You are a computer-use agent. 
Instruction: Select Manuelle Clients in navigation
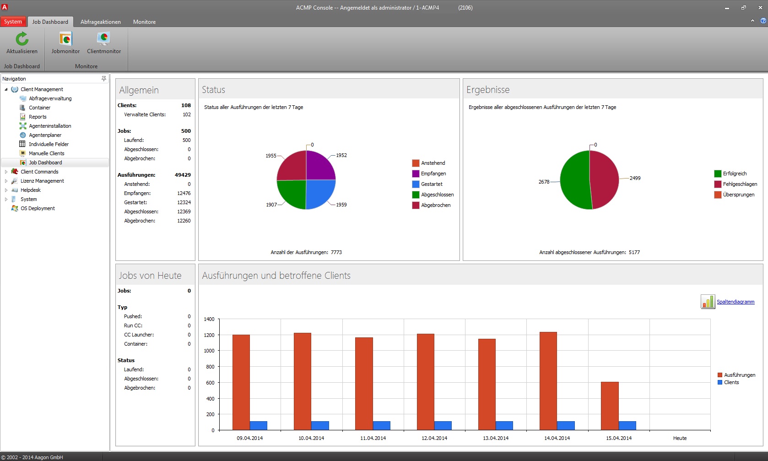46,153
